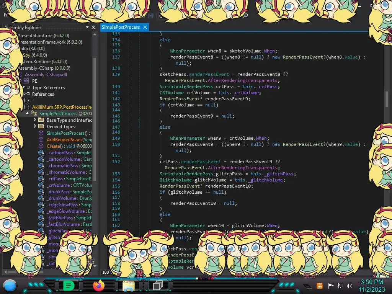Select the Create() : void method
392x294 pixels.
[69, 146]
